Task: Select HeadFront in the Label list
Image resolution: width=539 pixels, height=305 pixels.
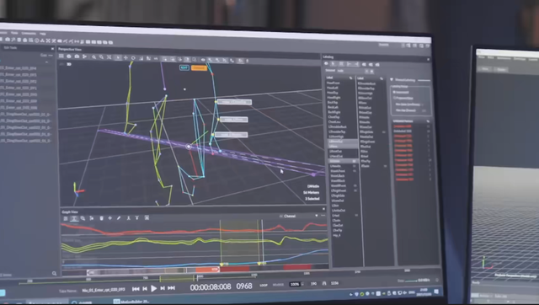Action: coord(334,83)
